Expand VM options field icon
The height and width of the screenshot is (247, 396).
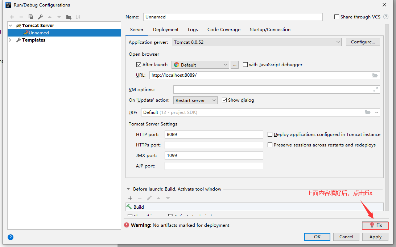[376, 89]
